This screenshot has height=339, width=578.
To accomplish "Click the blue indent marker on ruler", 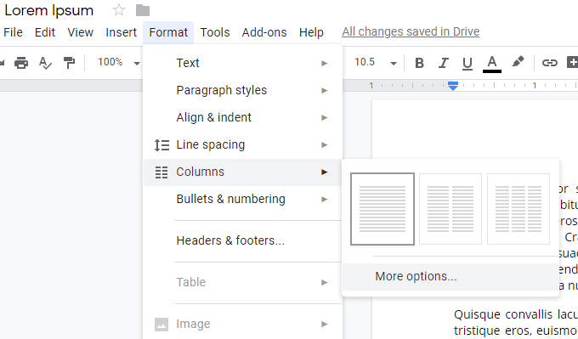I will pos(453,86).
